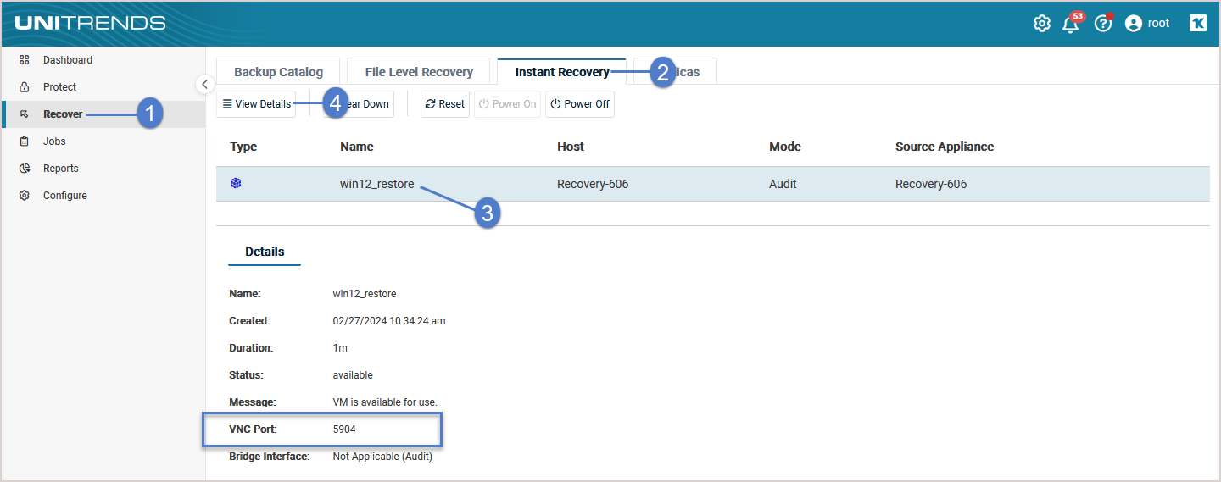Click the Power On button
1221x482 pixels.
507,104
